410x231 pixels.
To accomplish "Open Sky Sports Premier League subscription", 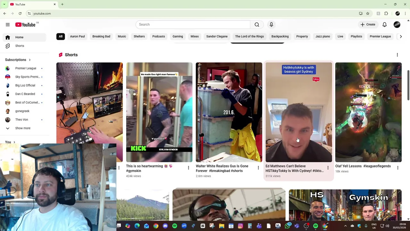I will (24, 77).
